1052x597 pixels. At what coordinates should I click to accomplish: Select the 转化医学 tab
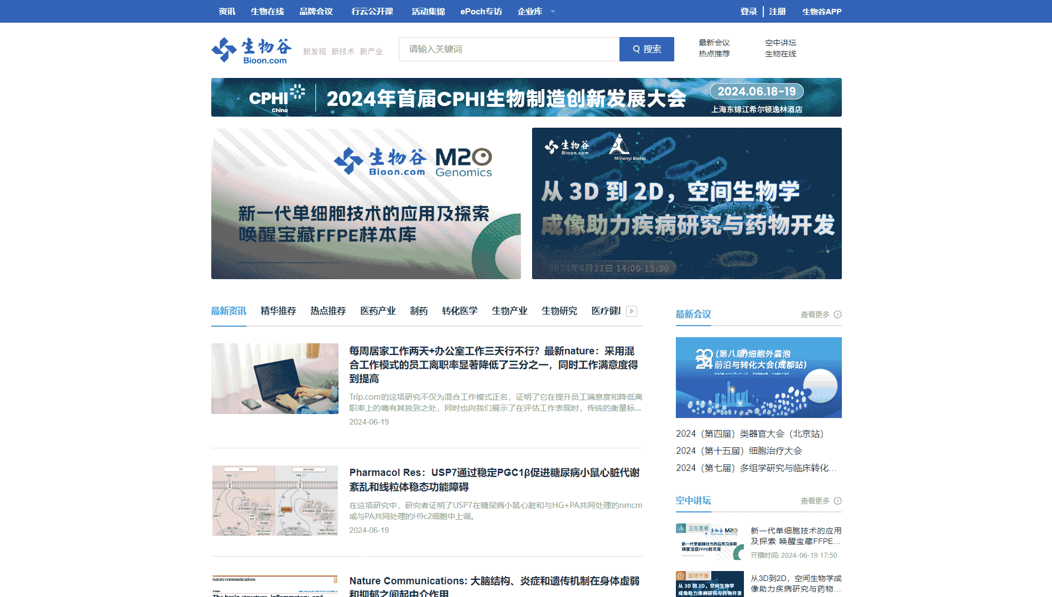click(x=460, y=311)
